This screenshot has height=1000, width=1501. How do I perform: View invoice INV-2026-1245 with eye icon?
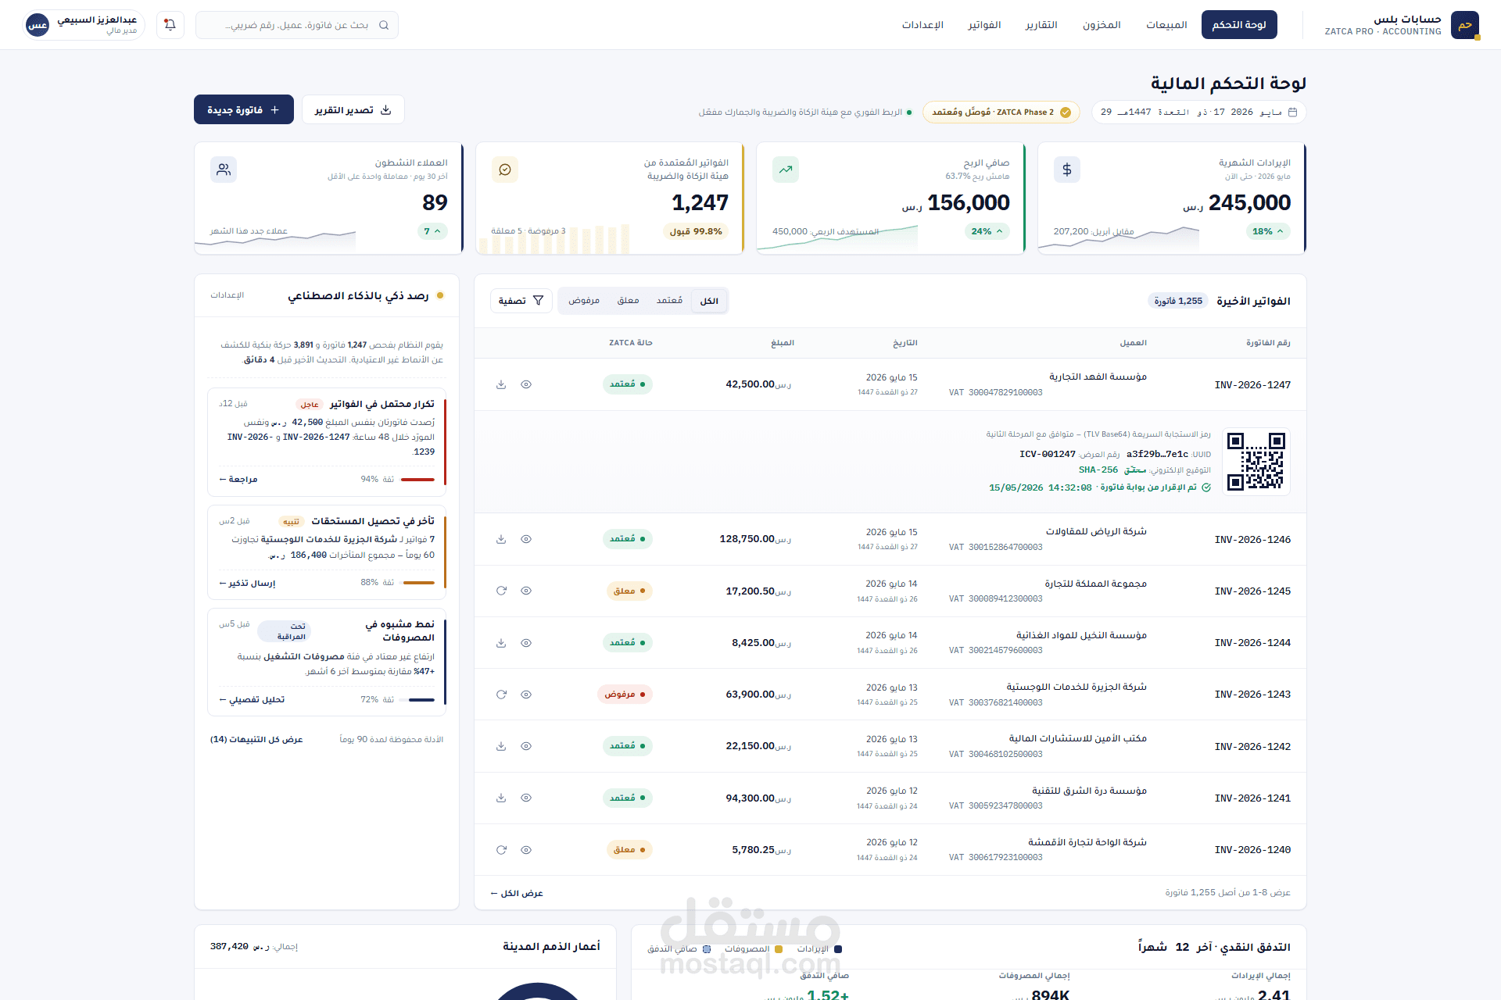526,591
